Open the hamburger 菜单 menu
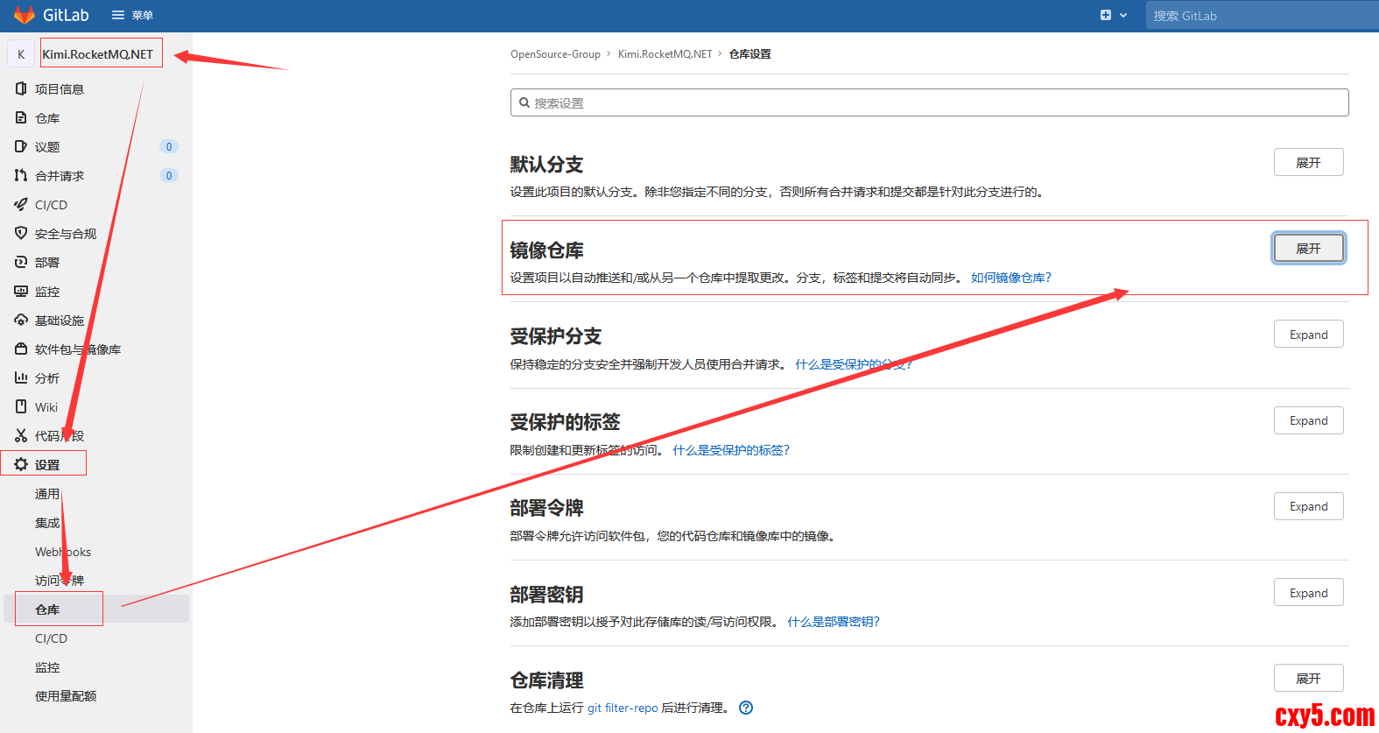This screenshot has height=733, width=1379. pyautogui.click(x=131, y=15)
